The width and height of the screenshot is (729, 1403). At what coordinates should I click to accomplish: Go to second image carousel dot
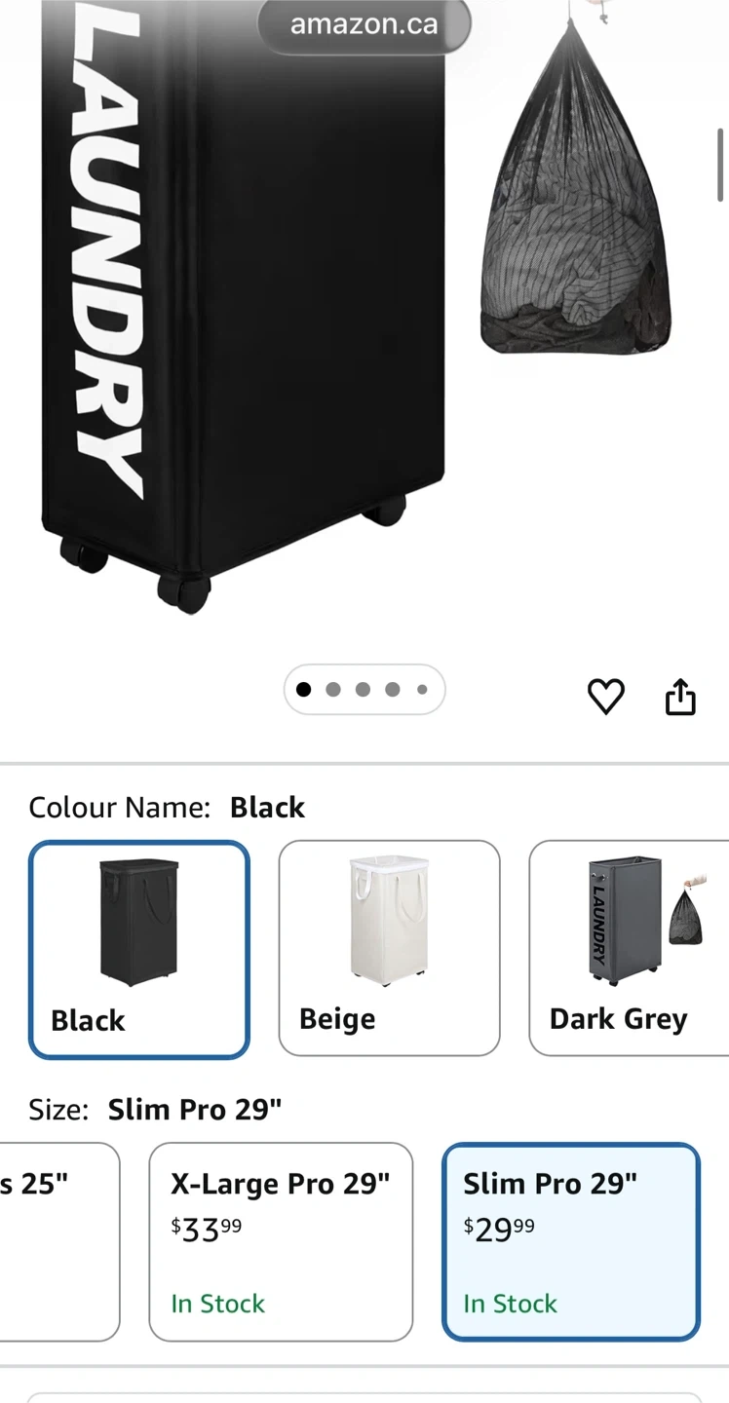point(333,690)
